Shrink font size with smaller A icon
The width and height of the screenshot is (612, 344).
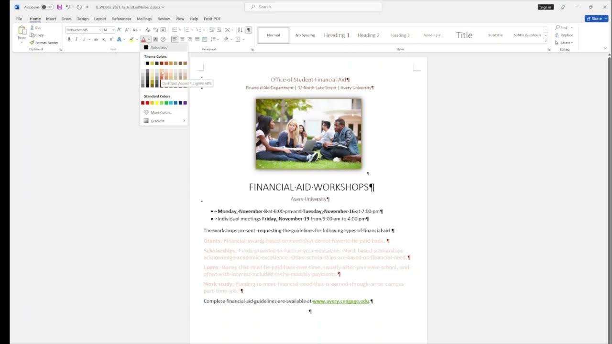click(127, 30)
